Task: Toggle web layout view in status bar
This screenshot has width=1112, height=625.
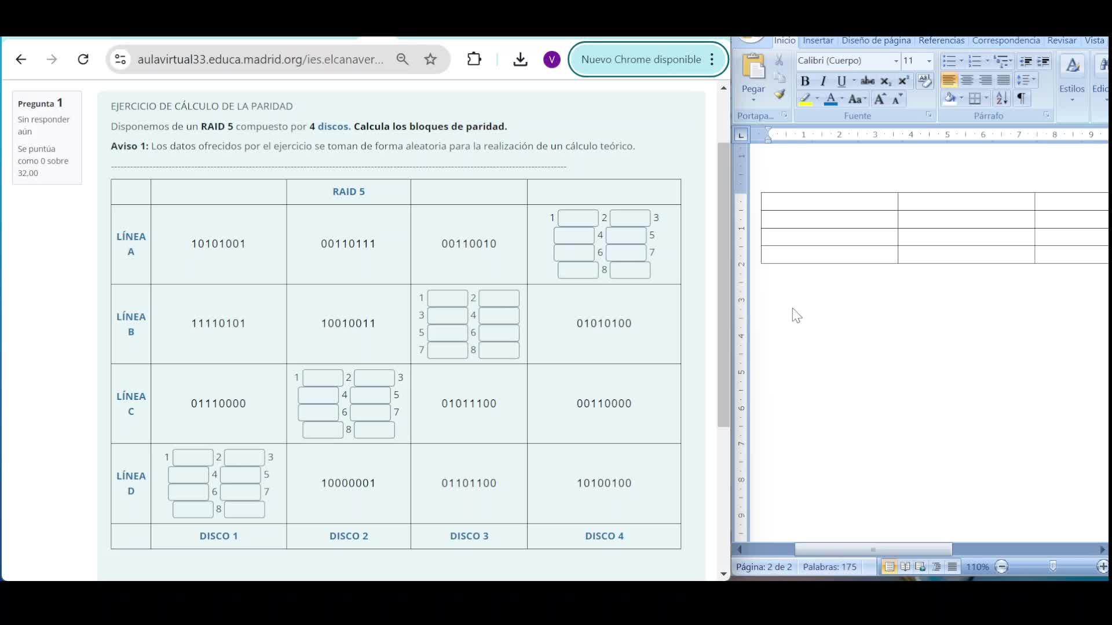Action: (920, 567)
